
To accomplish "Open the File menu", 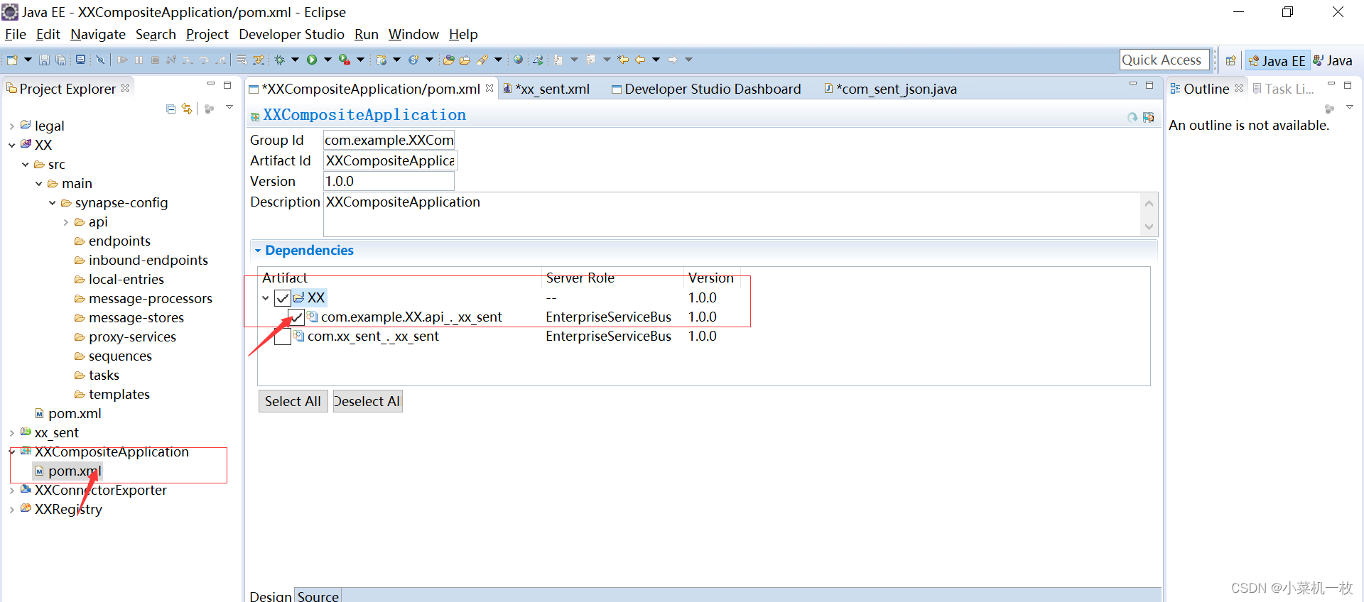I will (15, 34).
